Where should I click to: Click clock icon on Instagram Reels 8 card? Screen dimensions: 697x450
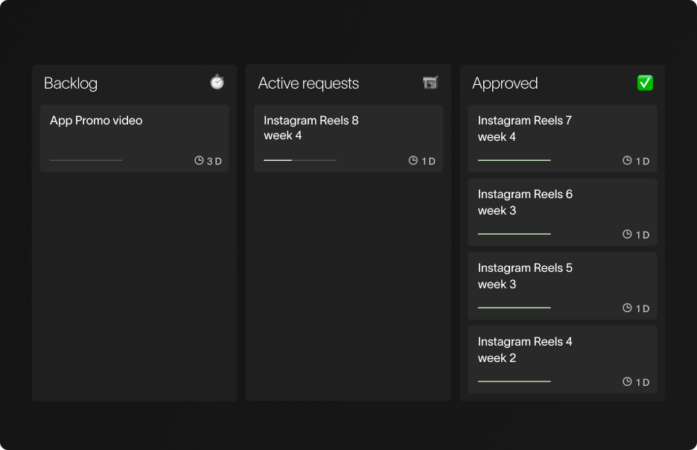(x=413, y=160)
